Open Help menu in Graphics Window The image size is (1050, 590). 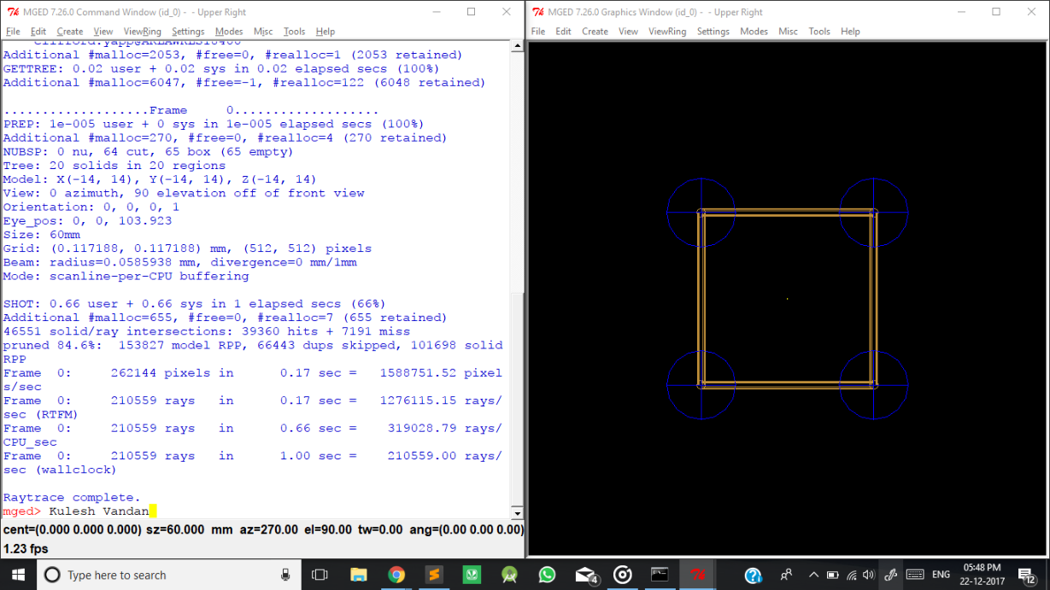point(850,32)
